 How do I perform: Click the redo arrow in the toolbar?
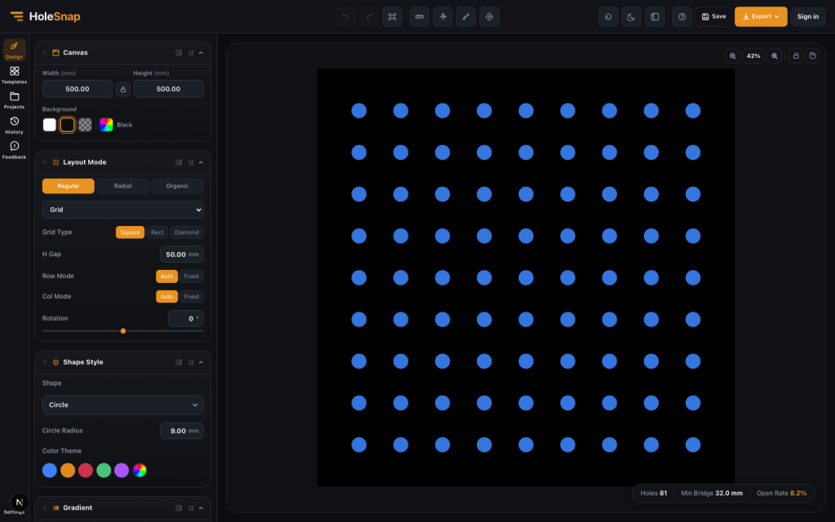click(369, 16)
